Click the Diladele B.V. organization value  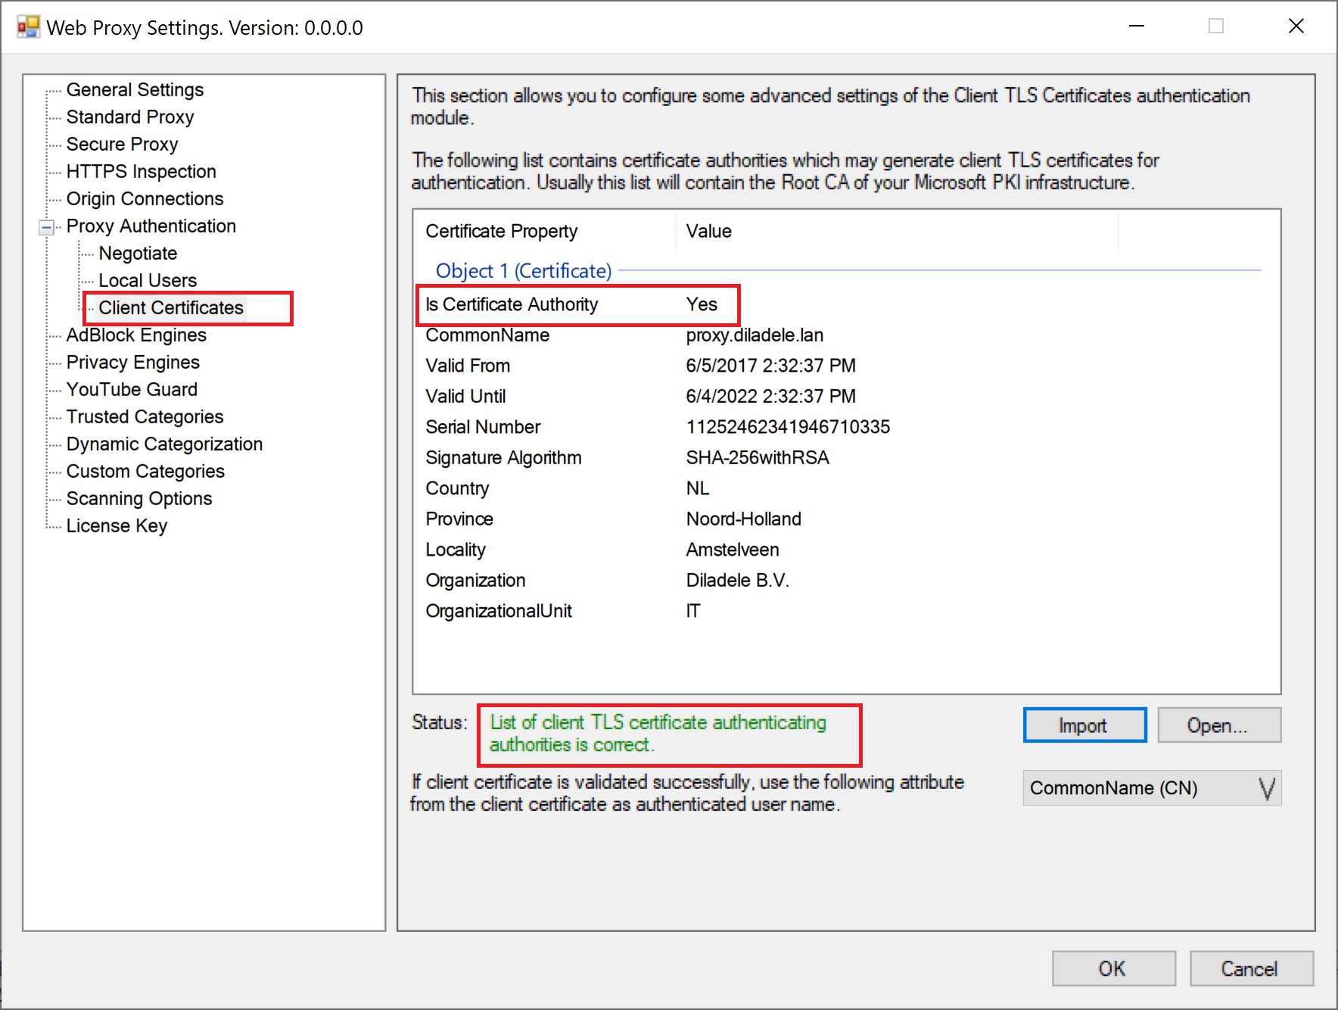[x=737, y=580]
